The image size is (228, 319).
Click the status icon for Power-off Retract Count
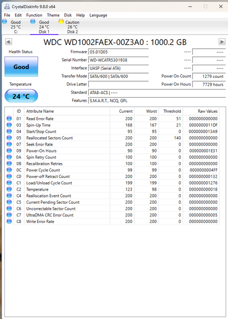[x=9, y=176]
